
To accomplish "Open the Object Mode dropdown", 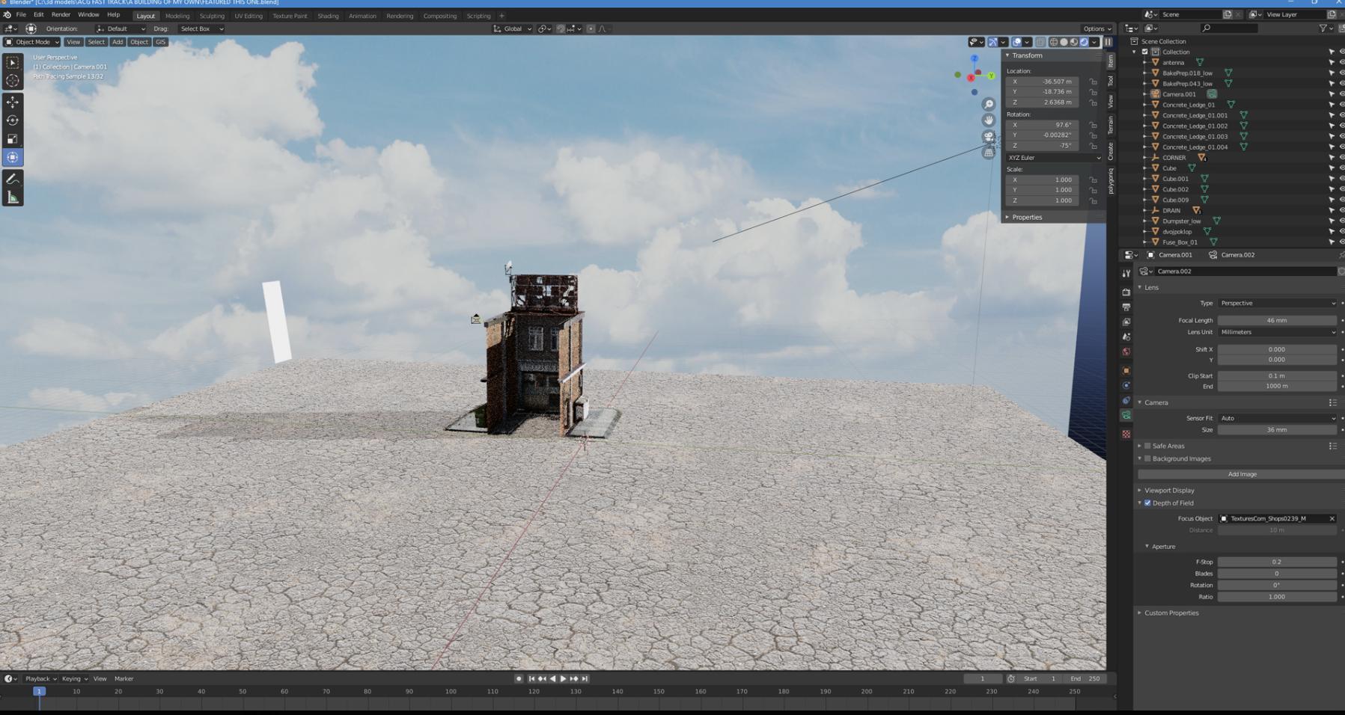I will (x=32, y=42).
